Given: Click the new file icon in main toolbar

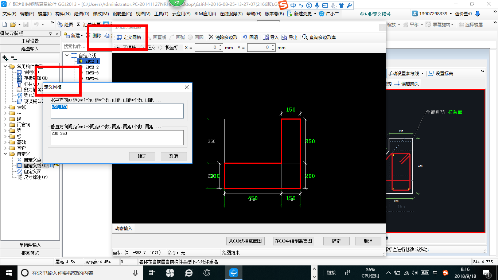Looking at the screenshot, I should coord(4,24).
